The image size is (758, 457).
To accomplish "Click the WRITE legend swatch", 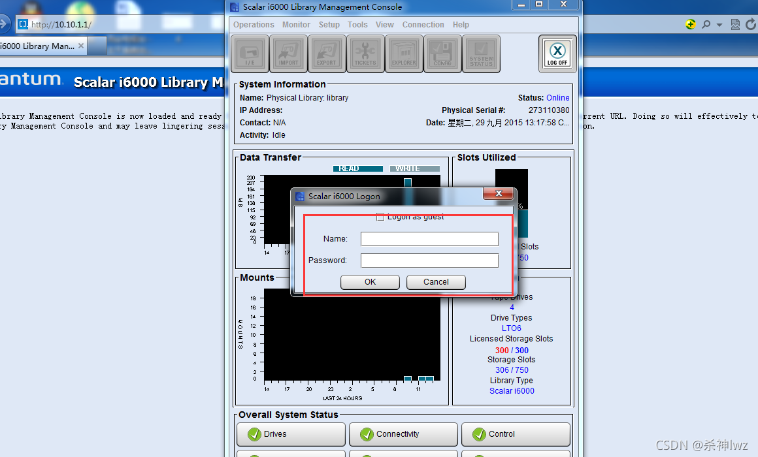I will pyautogui.click(x=415, y=168).
